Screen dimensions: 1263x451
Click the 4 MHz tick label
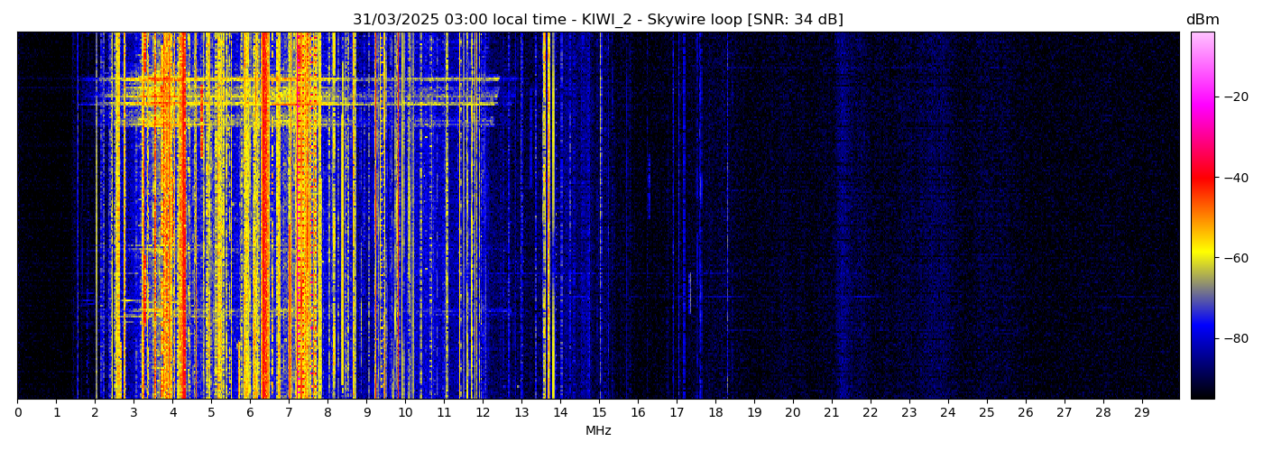point(172,413)
